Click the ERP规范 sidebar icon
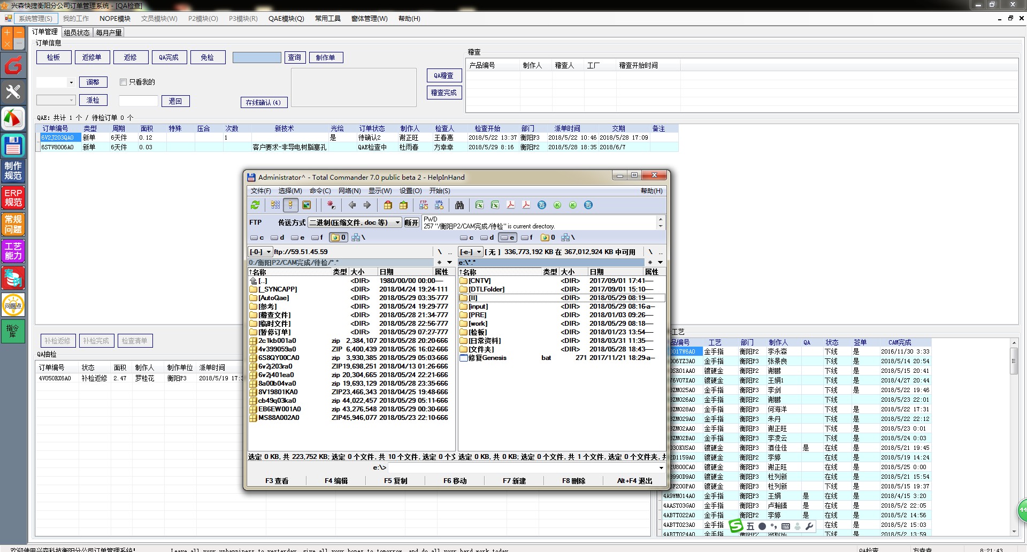The width and height of the screenshot is (1027, 552). coord(13,198)
